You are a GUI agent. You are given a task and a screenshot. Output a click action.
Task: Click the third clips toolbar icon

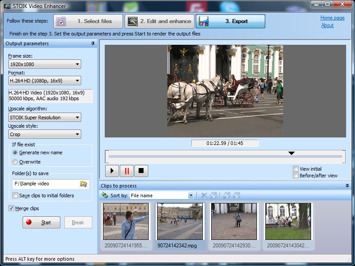click(x=227, y=195)
